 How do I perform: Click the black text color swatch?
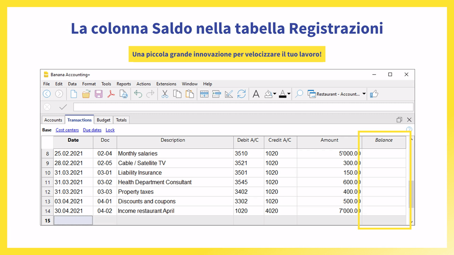(x=282, y=94)
